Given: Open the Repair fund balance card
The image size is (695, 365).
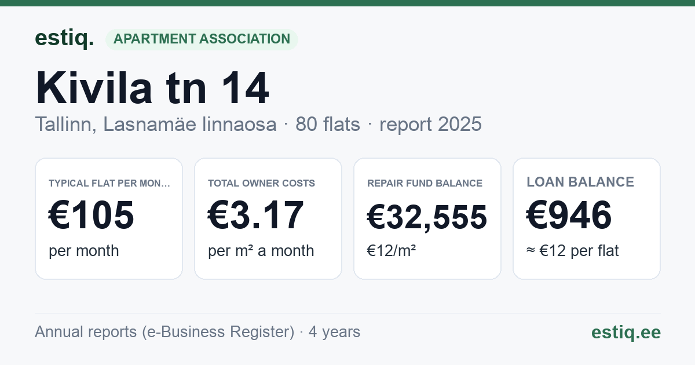Looking at the screenshot, I should [427, 218].
